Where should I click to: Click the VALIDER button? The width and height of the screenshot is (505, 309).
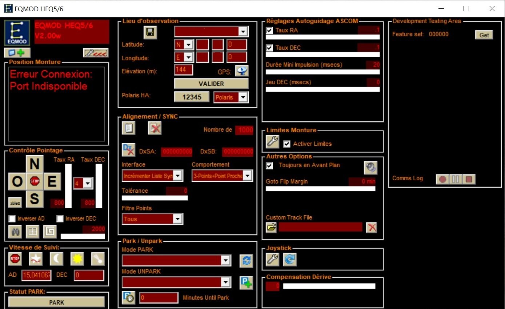click(211, 84)
